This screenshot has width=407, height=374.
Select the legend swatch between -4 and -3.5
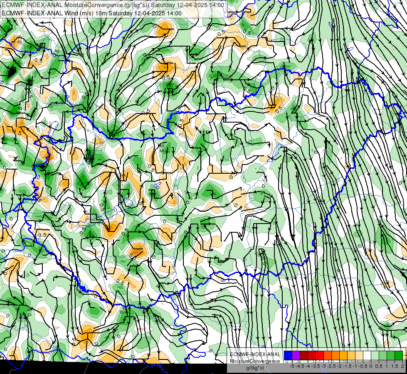[x=312, y=355]
